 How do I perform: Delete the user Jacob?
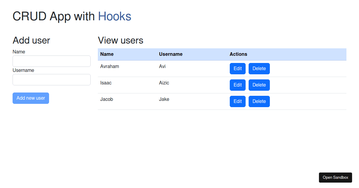(259, 101)
